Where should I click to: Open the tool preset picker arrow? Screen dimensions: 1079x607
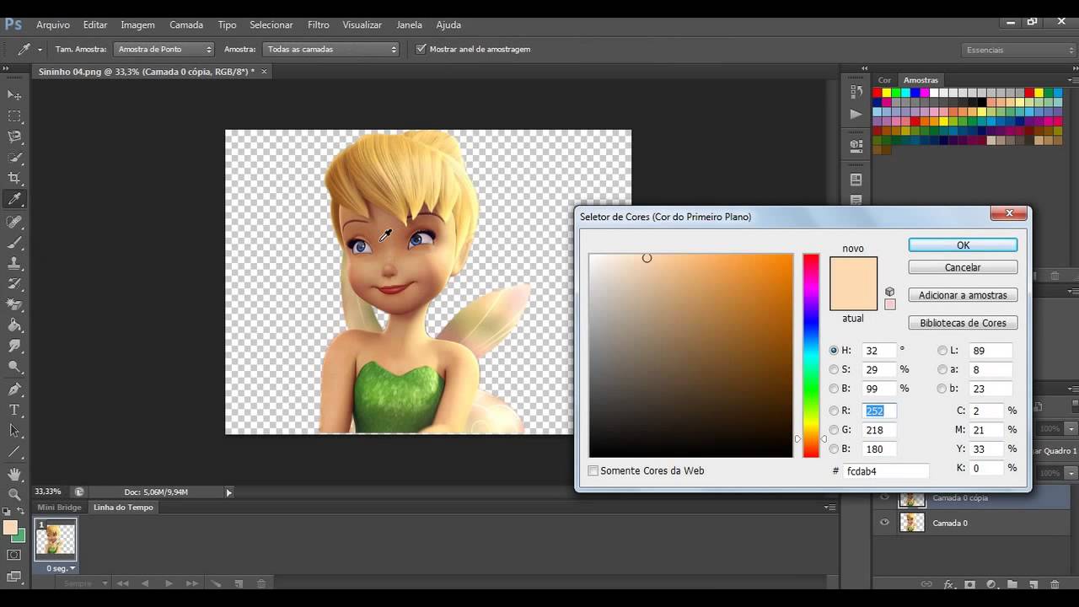tap(40, 49)
